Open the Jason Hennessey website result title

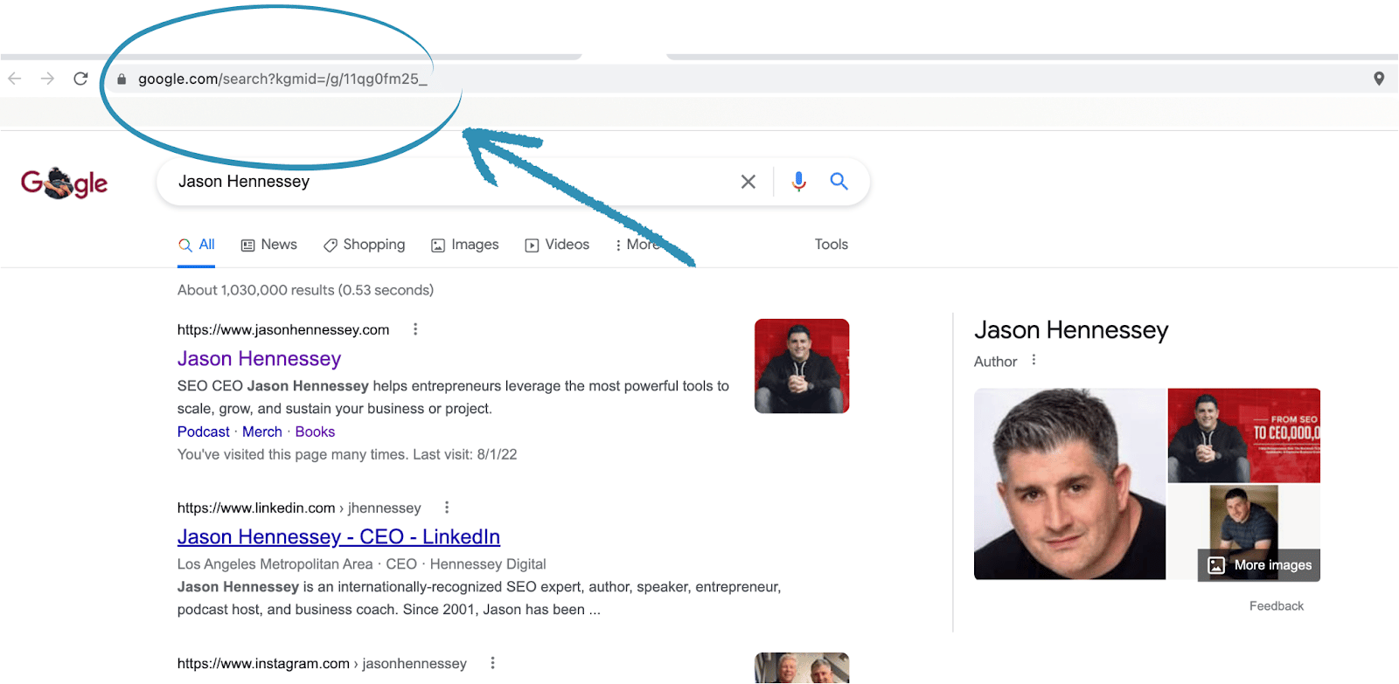click(259, 359)
